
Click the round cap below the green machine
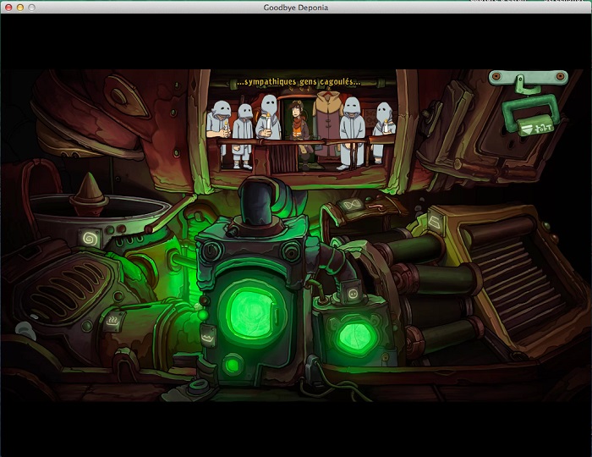click(x=198, y=386)
